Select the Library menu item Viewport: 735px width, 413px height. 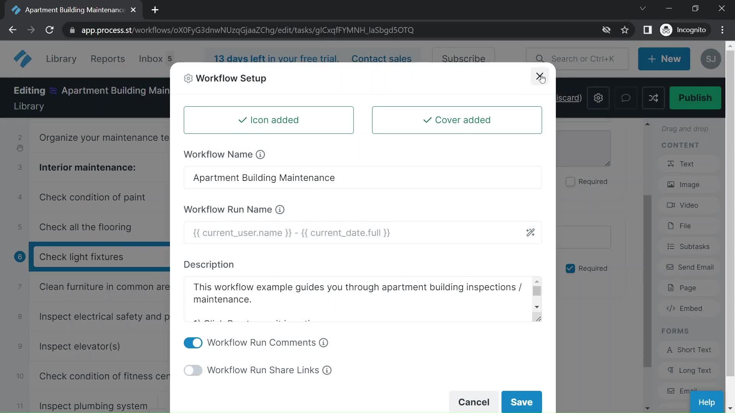pos(61,59)
